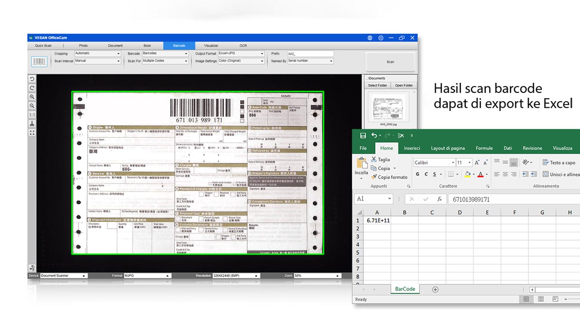Toggle bottom vertical alignment in Excel

pos(513,163)
